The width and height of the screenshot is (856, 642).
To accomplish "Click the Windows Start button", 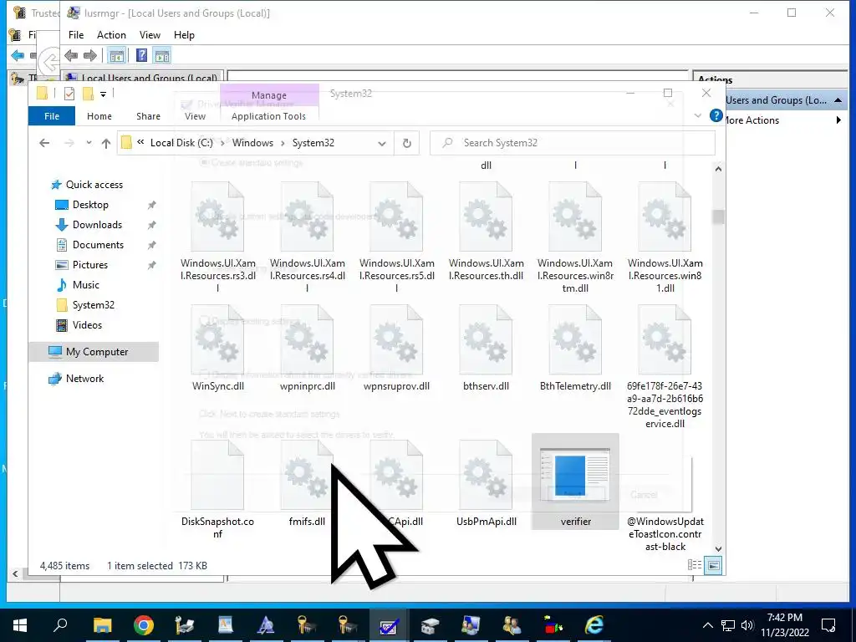I will [x=20, y=625].
